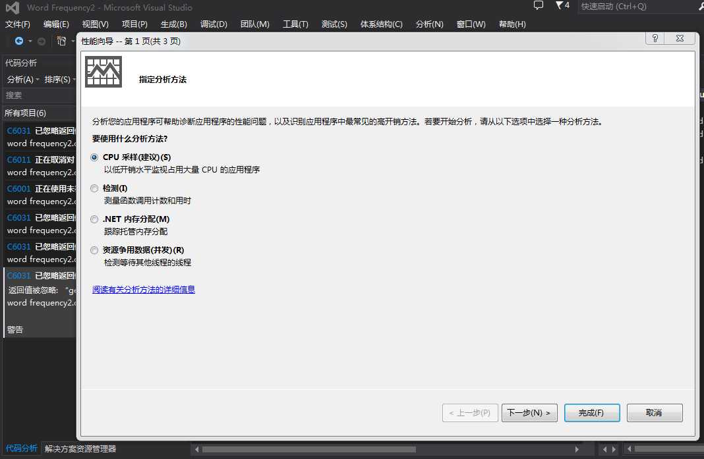Open the 编辑(E) menu
Viewport: 704px width, 459px height.
tap(56, 24)
